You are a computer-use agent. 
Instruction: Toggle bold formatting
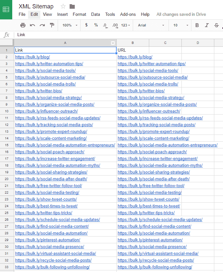(x=197, y=25)
